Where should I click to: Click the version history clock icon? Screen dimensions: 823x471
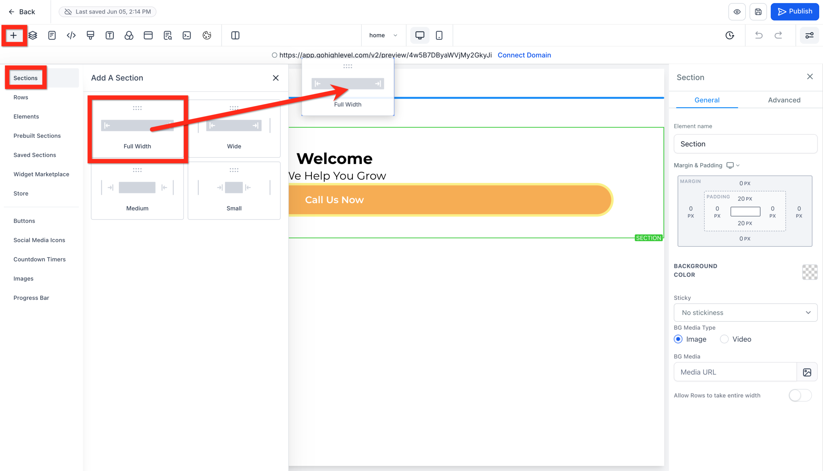pyautogui.click(x=729, y=35)
